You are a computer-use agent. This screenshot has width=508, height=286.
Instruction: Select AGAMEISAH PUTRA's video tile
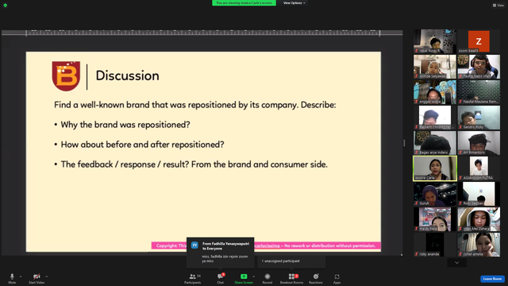point(479,168)
